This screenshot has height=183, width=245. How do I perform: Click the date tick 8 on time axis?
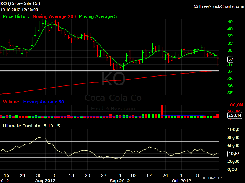198,175
